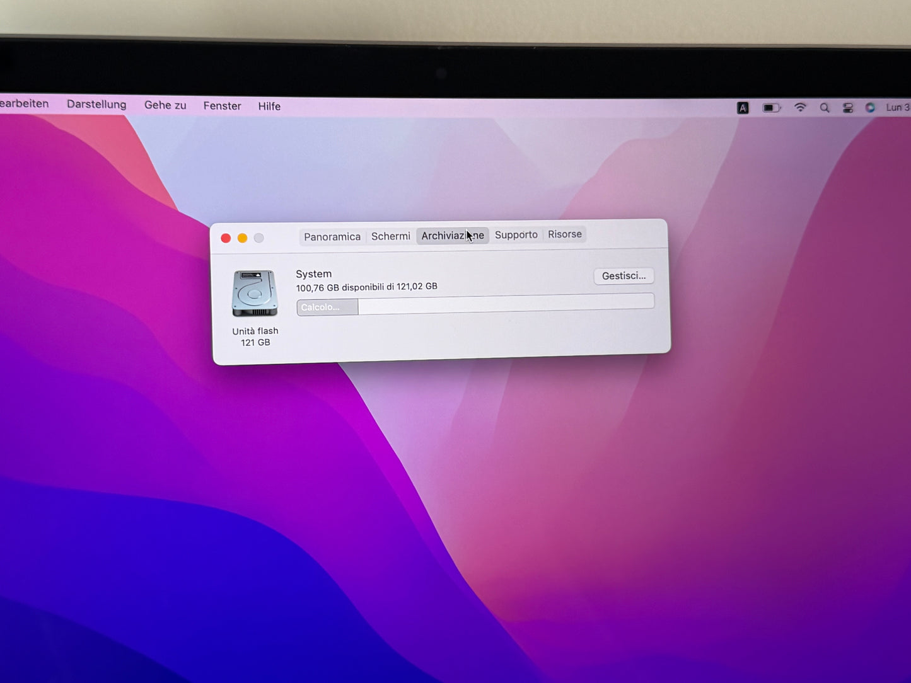Screen dimensions: 911x683
Task: Select the Archiviazione tab
Action: click(453, 236)
